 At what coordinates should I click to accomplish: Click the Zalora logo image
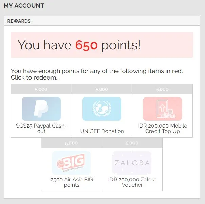132,163
